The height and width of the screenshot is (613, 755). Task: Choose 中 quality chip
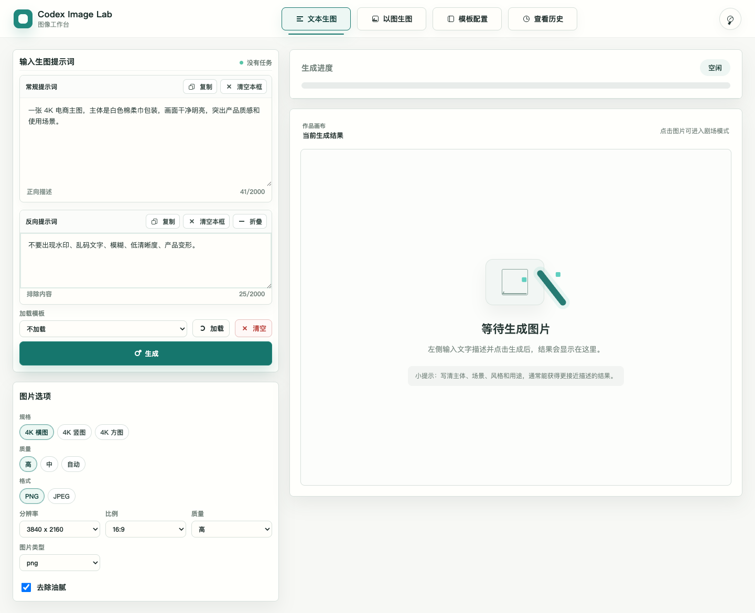point(49,465)
